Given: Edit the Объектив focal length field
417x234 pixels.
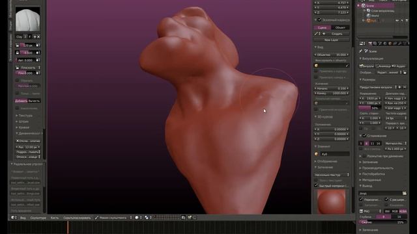Looking at the screenshot, I should pyautogui.click(x=332, y=55).
